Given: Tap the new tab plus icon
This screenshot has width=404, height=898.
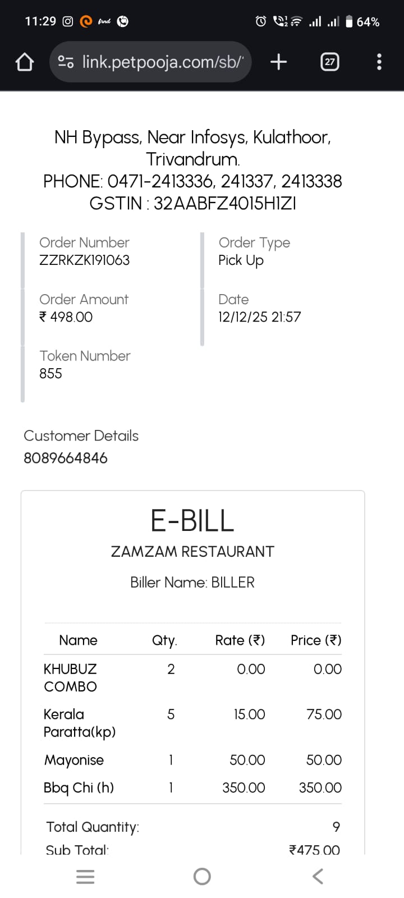Looking at the screenshot, I should point(278,62).
